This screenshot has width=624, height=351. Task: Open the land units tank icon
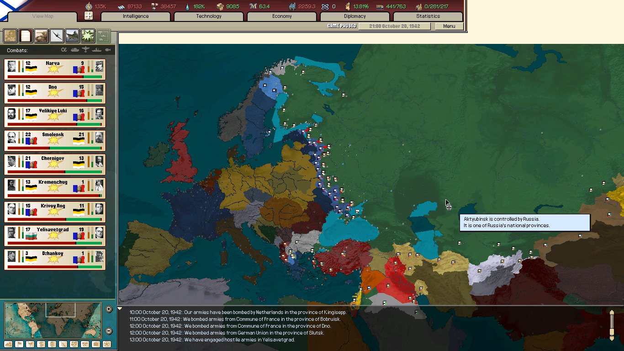pyautogui.click(x=41, y=35)
